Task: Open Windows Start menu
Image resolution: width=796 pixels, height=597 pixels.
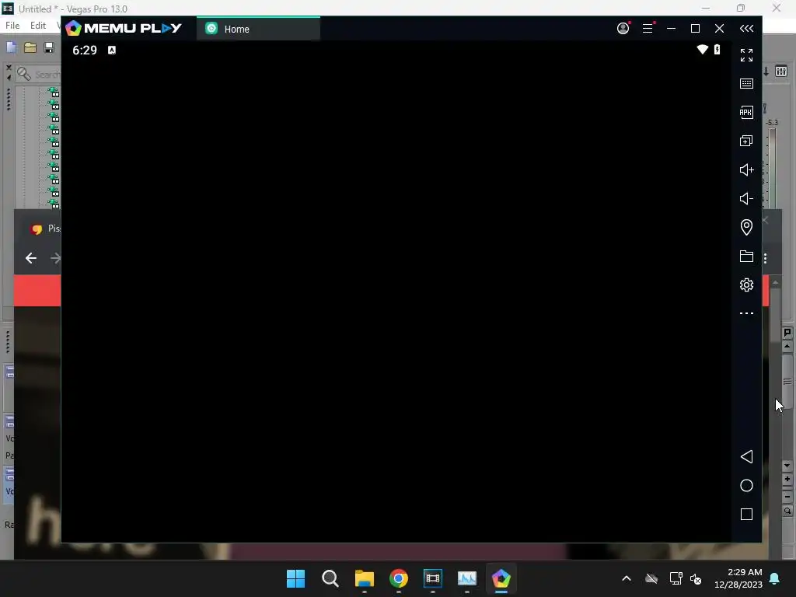Action: click(296, 578)
